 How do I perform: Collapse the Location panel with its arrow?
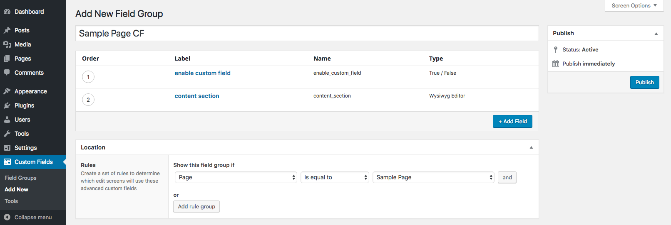[x=531, y=147]
